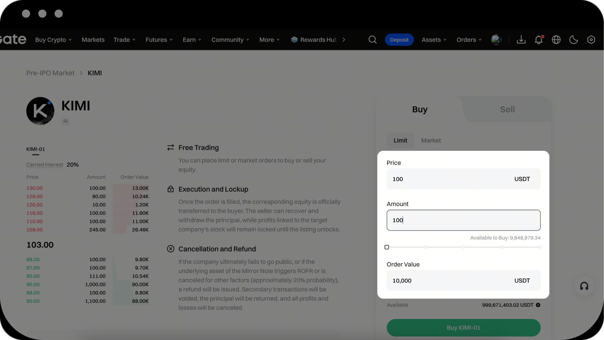Select the Limit order type

(x=400, y=140)
